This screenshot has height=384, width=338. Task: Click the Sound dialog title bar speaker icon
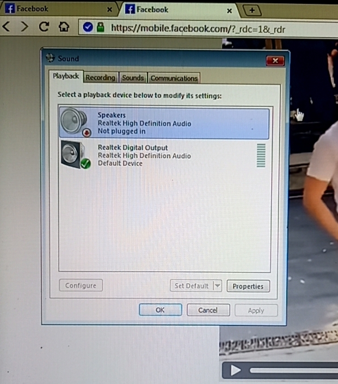[x=50, y=58]
